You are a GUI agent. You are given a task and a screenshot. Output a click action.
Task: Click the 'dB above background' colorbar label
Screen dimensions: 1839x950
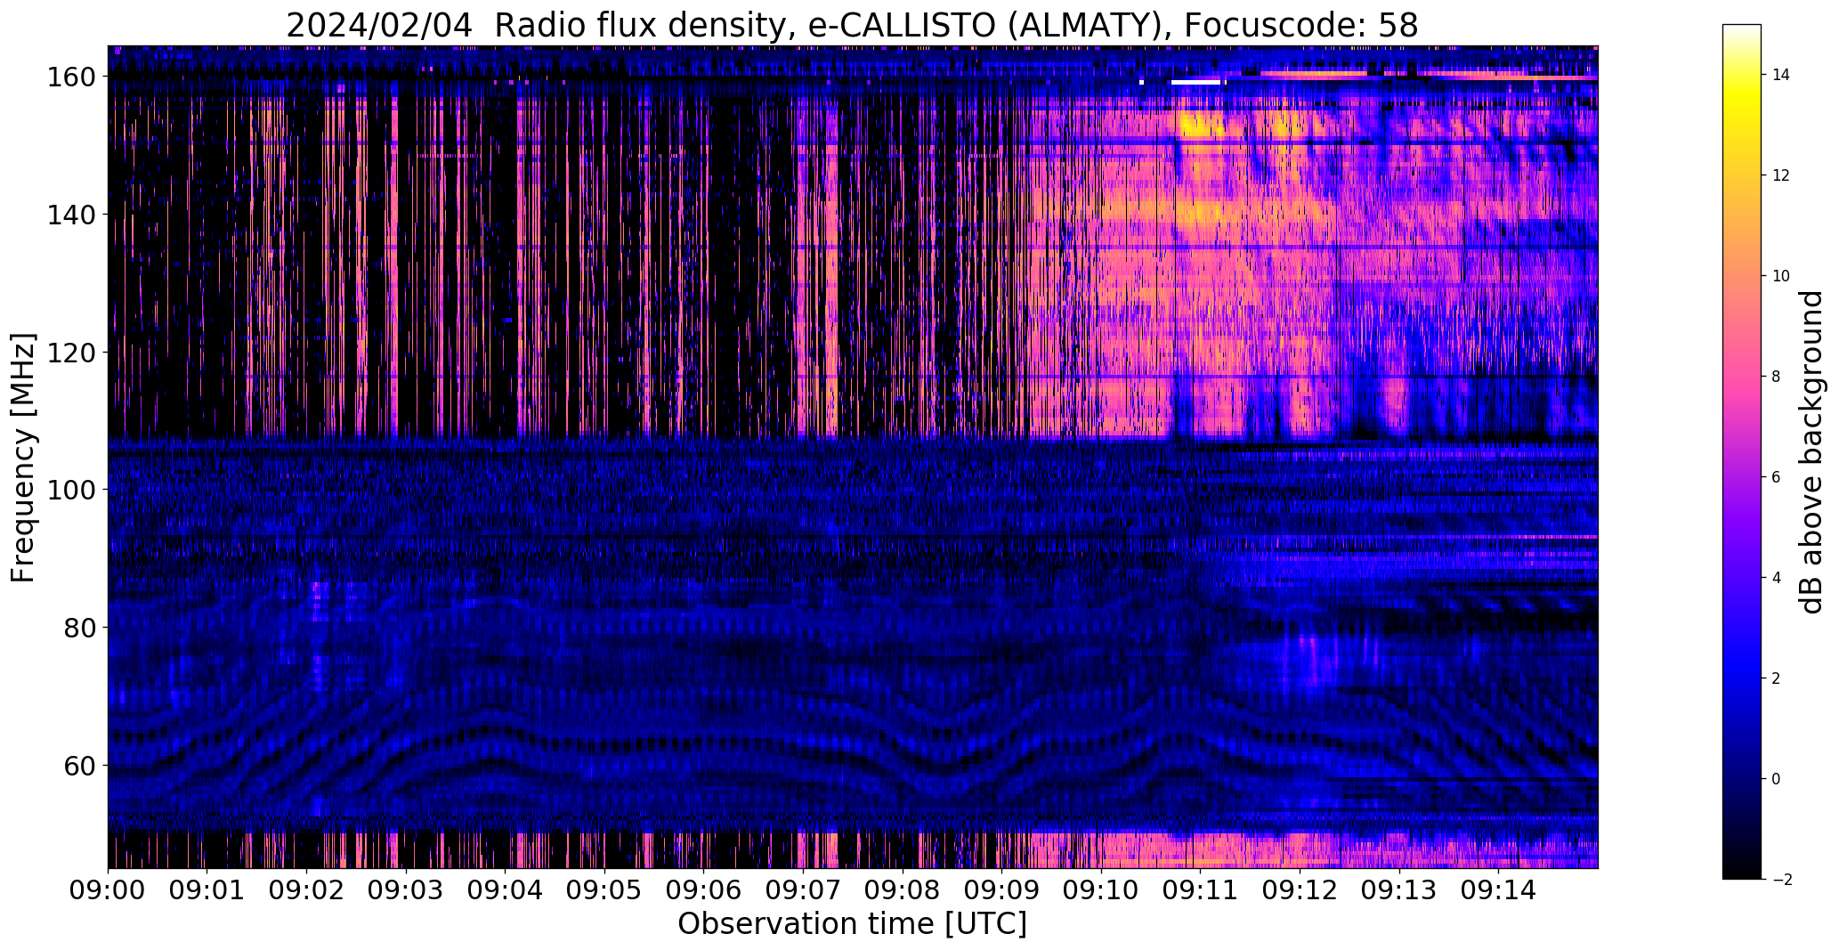pos(1811,451)
